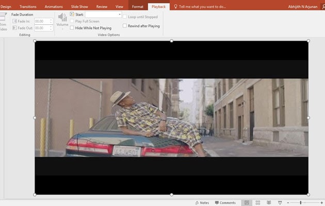
Task: Click the zoom slider handle
Action: point(301,203)
